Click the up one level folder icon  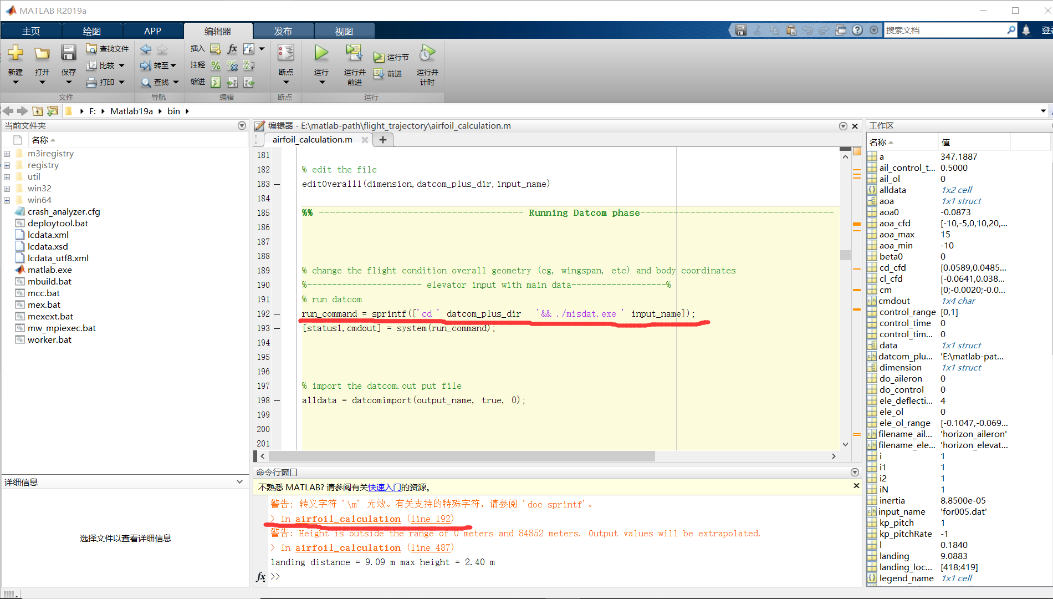[38, 111]
